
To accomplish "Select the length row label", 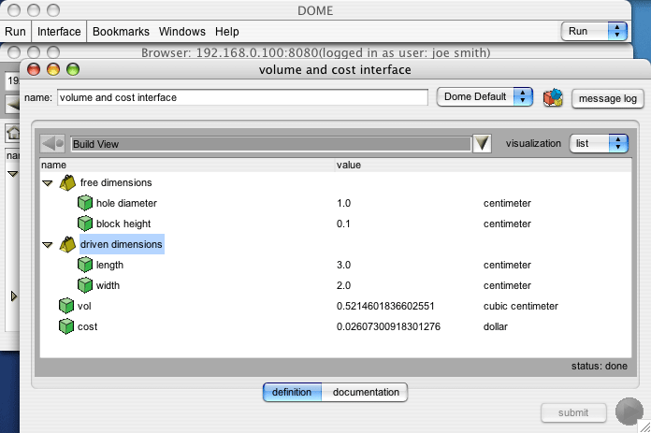I will pos(109,265).
